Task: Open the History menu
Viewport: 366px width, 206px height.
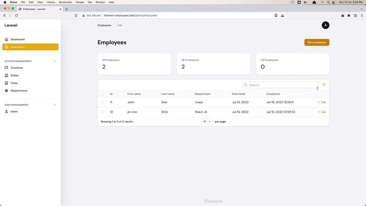Action: (51, 2)
